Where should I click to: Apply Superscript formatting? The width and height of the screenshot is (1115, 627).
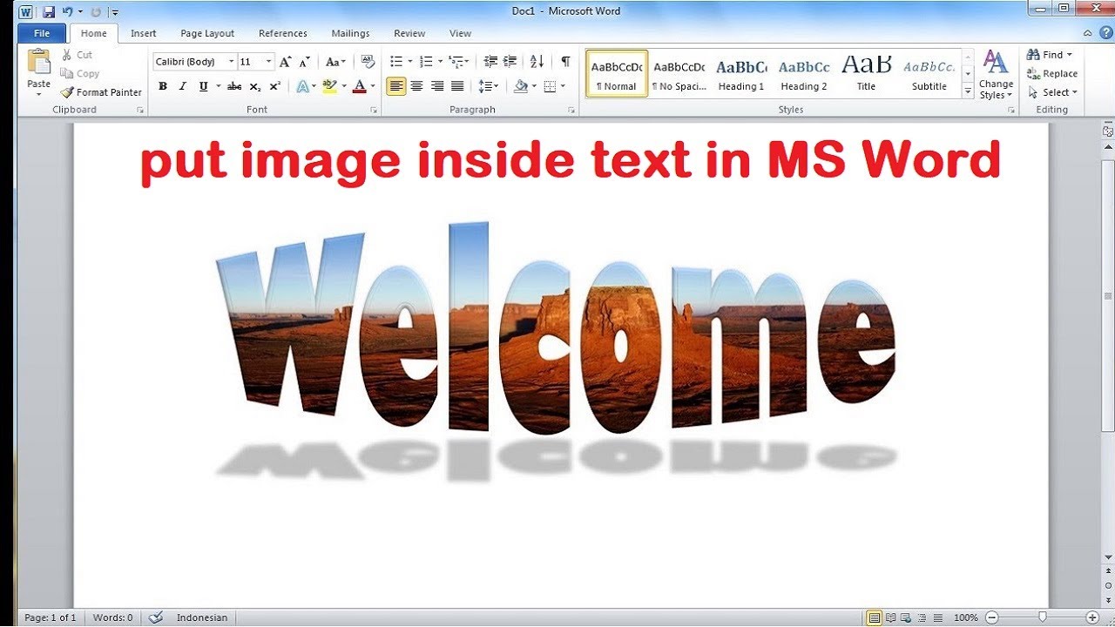pos(274,86)
